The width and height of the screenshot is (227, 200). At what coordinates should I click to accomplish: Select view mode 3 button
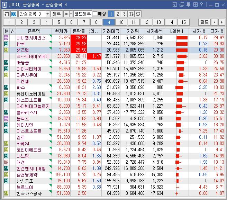tap(124, 14)
